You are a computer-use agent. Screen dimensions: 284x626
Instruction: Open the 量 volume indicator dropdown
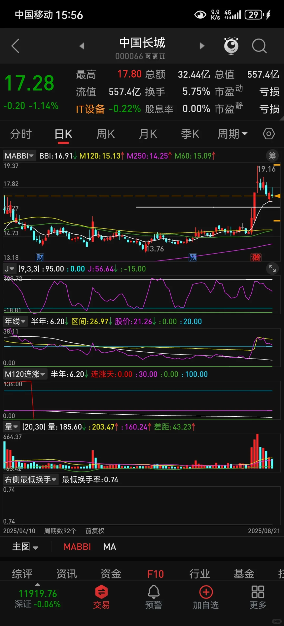[x=11, y=427]
